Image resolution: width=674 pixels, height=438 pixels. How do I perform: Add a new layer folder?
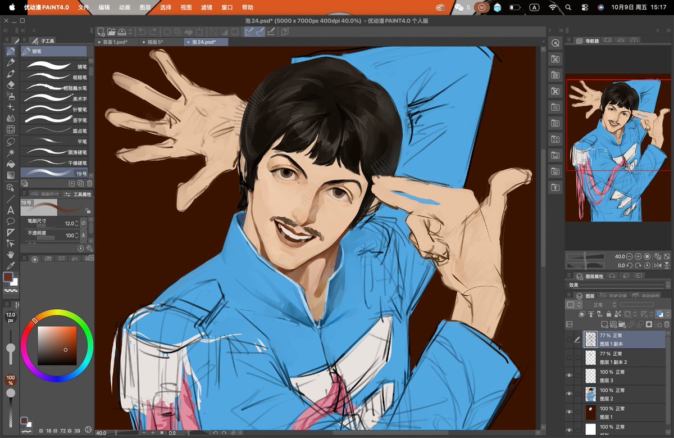click(x=622, y=324)
